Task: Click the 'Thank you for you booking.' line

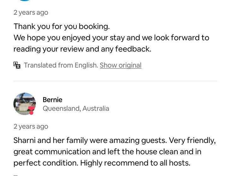Action: point(61,26)
